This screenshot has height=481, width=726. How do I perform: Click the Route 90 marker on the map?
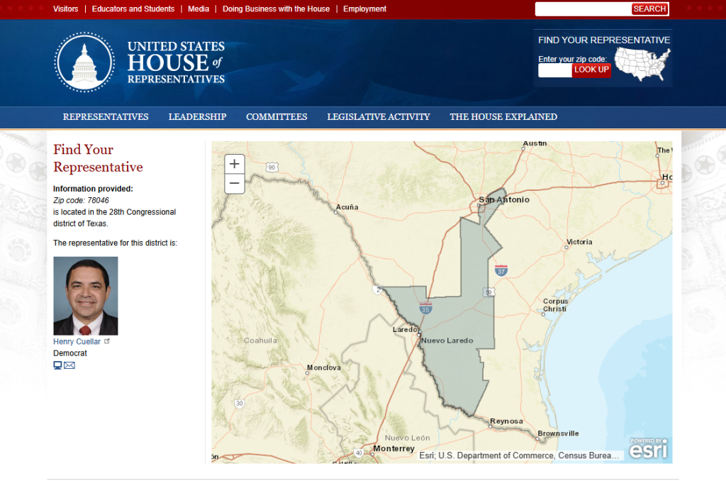(x=272, y=167)
